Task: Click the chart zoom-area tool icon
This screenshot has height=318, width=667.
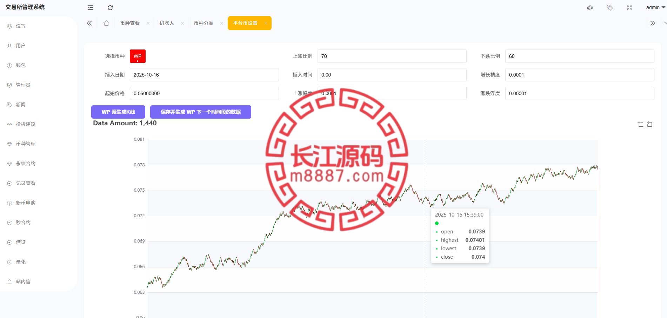Action: pyautogui.click(x=641, y=124)
